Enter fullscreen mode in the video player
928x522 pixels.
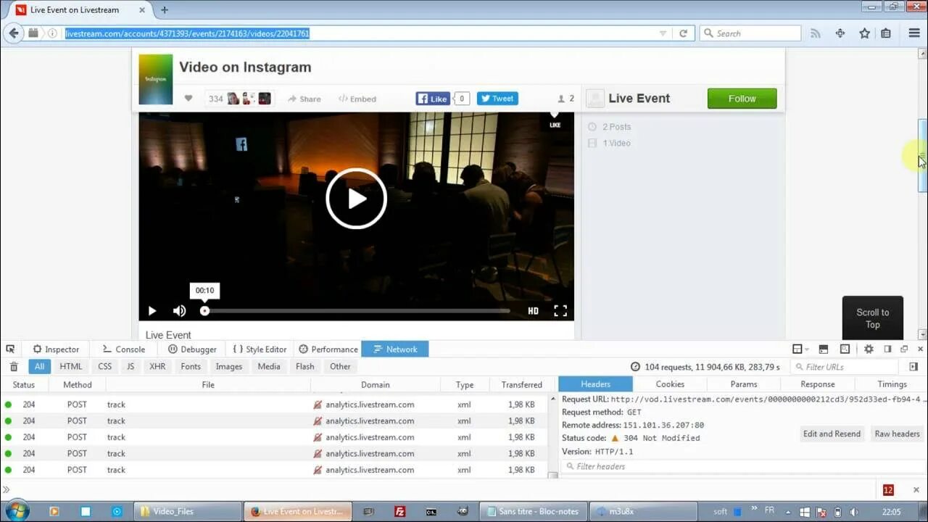(560, 311)
